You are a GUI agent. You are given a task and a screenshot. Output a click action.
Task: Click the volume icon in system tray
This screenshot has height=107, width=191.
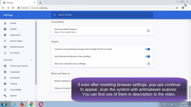[172, 104]
